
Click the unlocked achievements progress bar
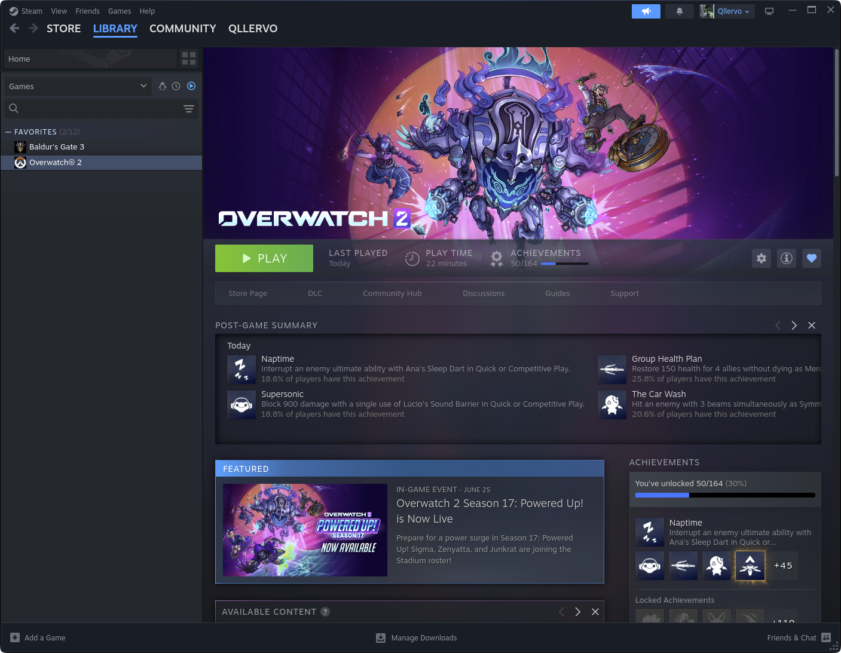pyautogui.click(x=724, y=495)
